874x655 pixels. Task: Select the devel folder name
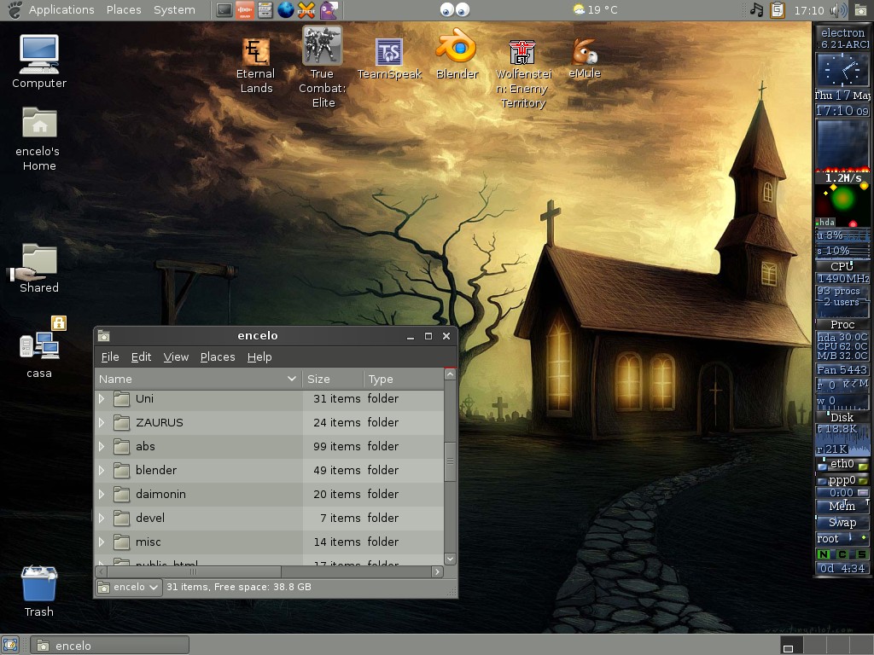click(150, 518)
